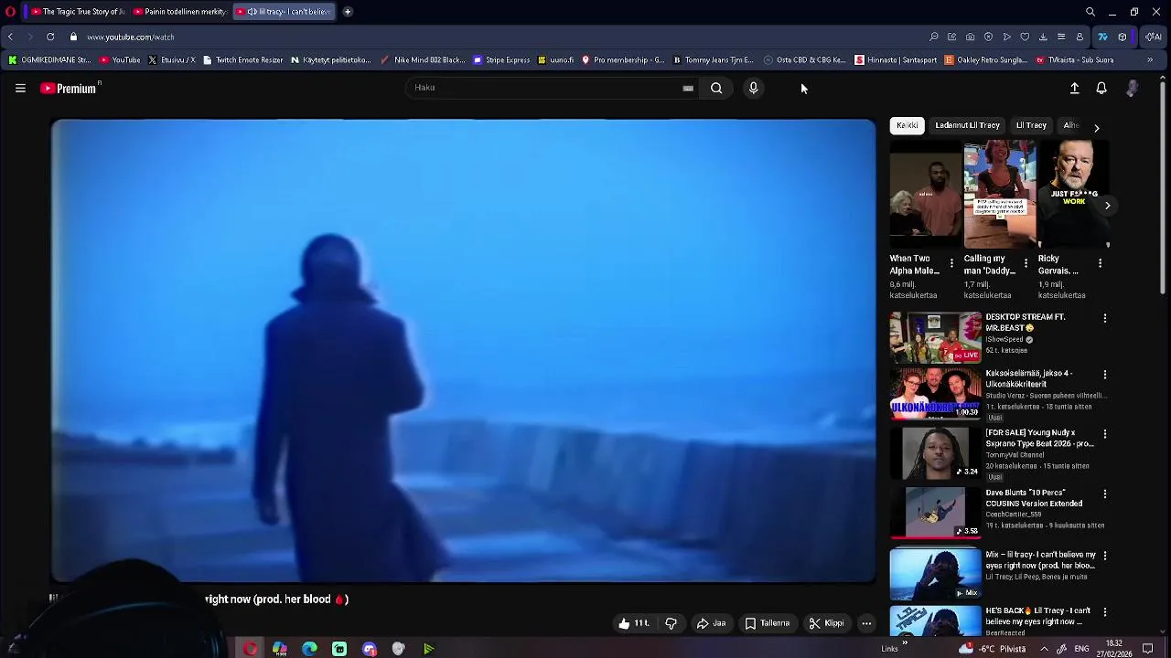Image resolution: width=1171 pixels, height=658 pixels.
Task: Open 'HE'S BACK Lil Tracy' reaction video title
Action: coord(1037,616)
